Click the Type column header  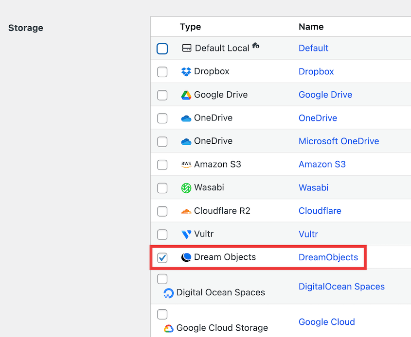coord(190,27)
